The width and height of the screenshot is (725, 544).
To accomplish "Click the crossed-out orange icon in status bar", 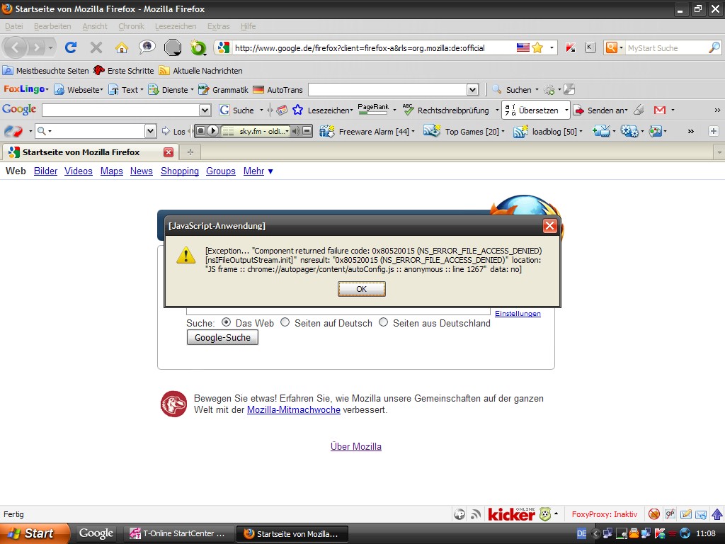I will point(653,514).
